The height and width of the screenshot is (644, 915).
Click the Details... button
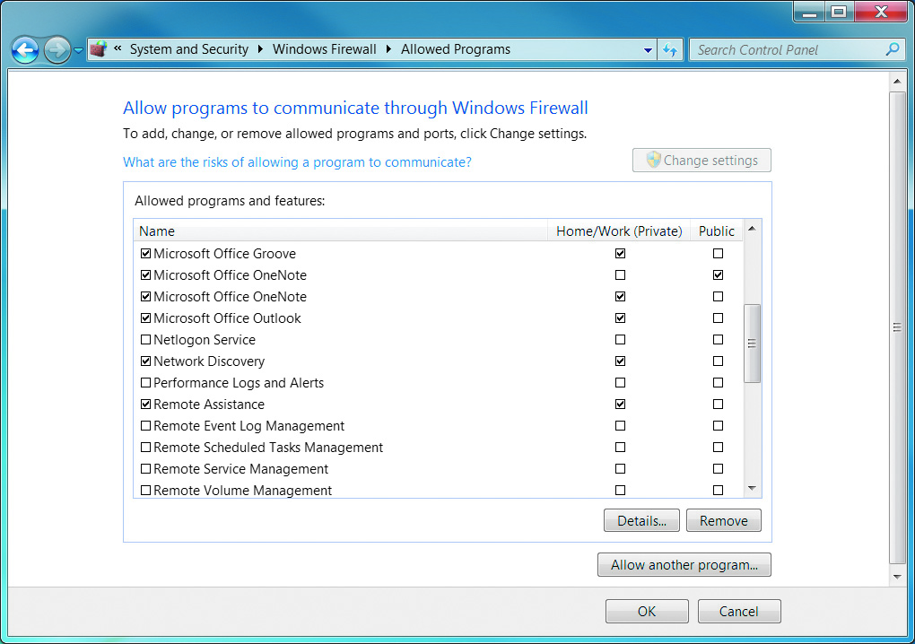(641, 521)
